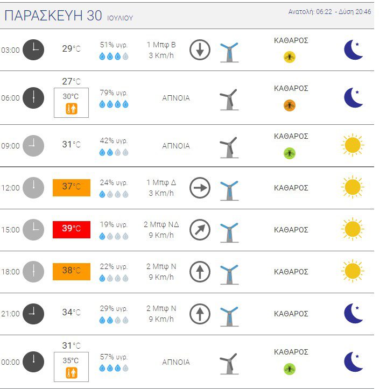
Task: Click the windmill icon at 18:00
Action: coord(229,274)
